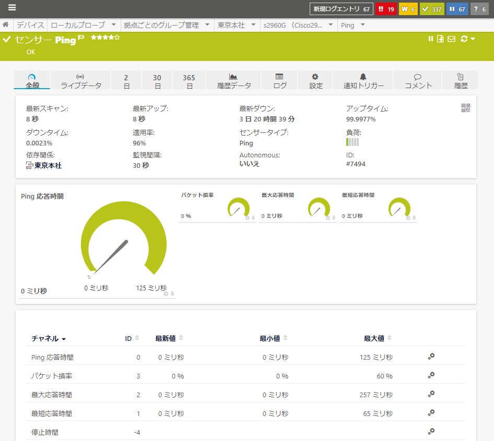Screen dimensions: 494x441
Task: Pause the sensor with pause icon
Action: [431, 39]
